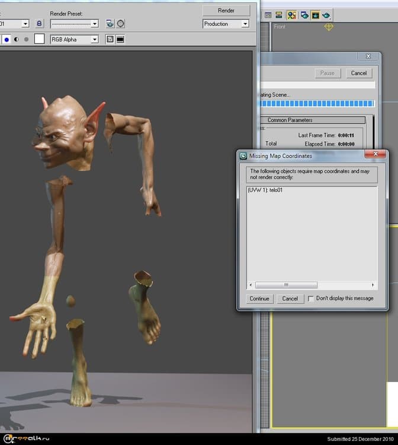Toggle the display alpha channel icon
398x445 pixels.
16,39
